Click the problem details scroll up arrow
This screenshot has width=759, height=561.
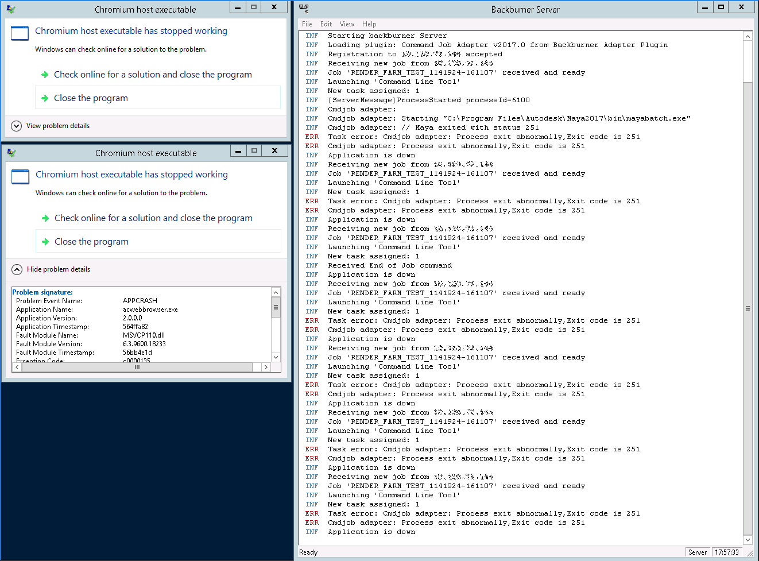tap(276, 292)
